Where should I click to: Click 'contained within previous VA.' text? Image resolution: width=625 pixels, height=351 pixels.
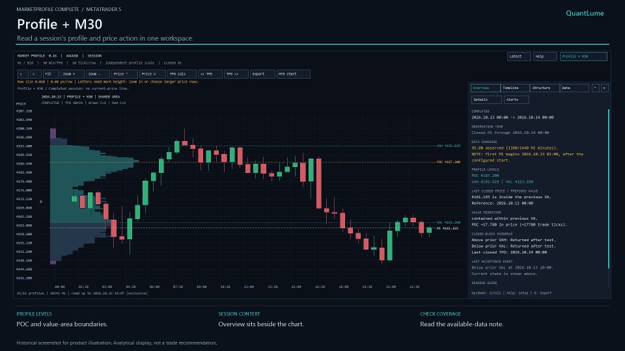pos(505,218)
